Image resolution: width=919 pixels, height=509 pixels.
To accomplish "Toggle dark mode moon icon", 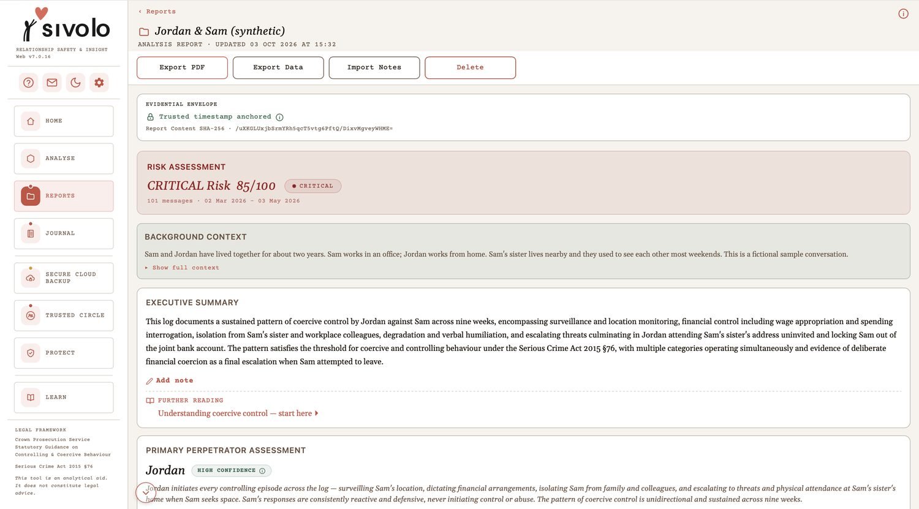I will coord(75,83).
